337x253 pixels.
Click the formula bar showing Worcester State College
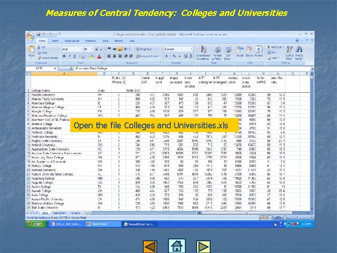(x=192, y=68)
